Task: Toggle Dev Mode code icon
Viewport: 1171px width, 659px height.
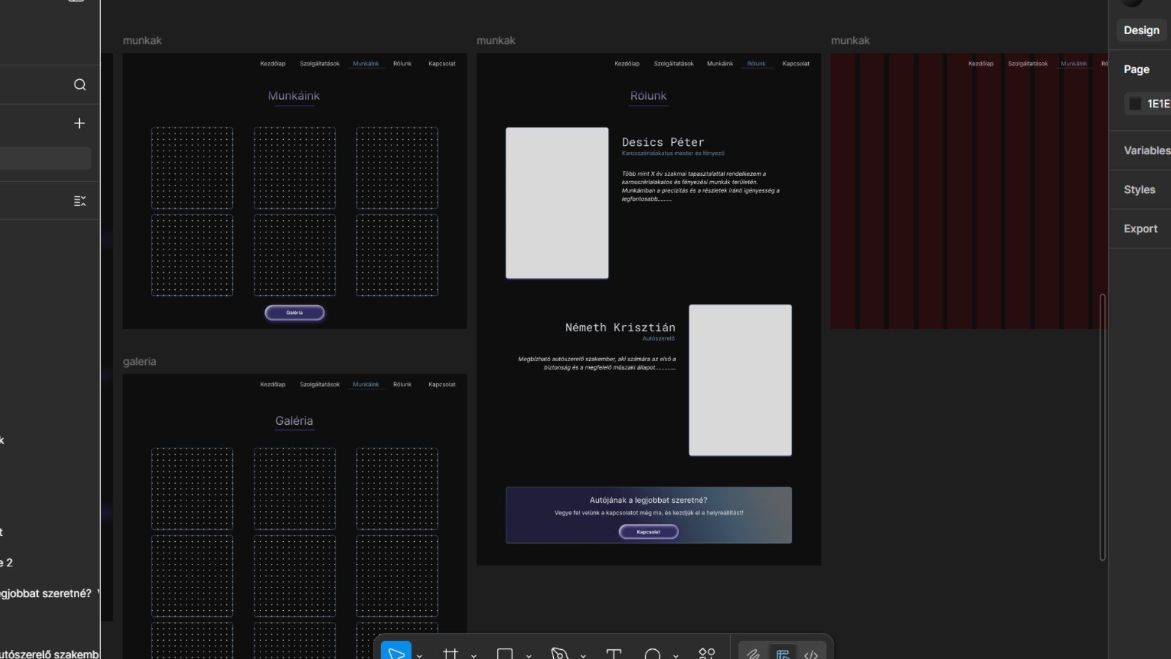Action: [811, 654]
